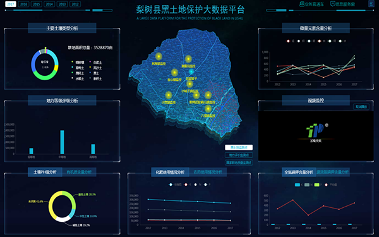Open the 速效氮磷钾含量分析 tab
Viewport: 379px width, 237px height.
tap(333, 172)
